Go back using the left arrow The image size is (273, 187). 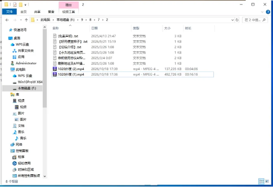click(7, 20)
